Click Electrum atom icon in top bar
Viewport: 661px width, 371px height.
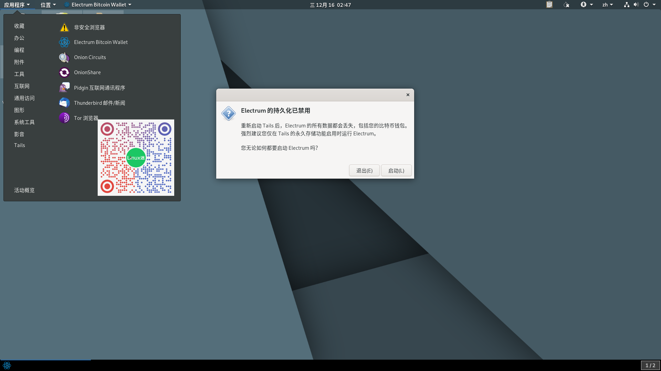tap(67, 4)
